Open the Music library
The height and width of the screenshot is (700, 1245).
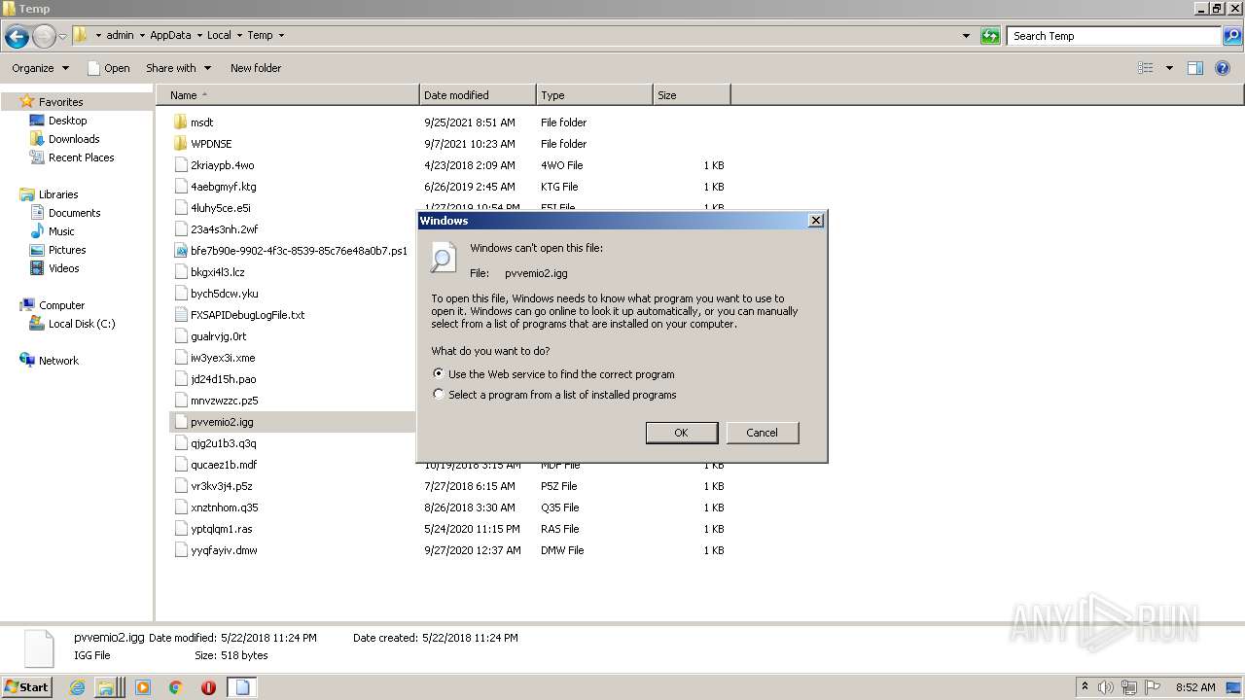[x=61, y=231]
